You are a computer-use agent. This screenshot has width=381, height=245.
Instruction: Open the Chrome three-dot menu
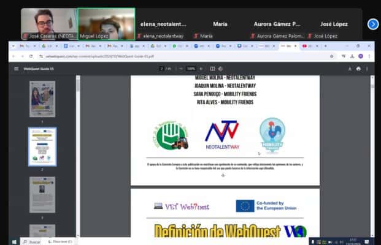point(369,56)
